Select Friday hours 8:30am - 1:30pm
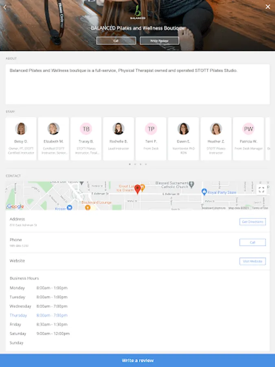This screenshot has height=367, width=275. point(52,325)
